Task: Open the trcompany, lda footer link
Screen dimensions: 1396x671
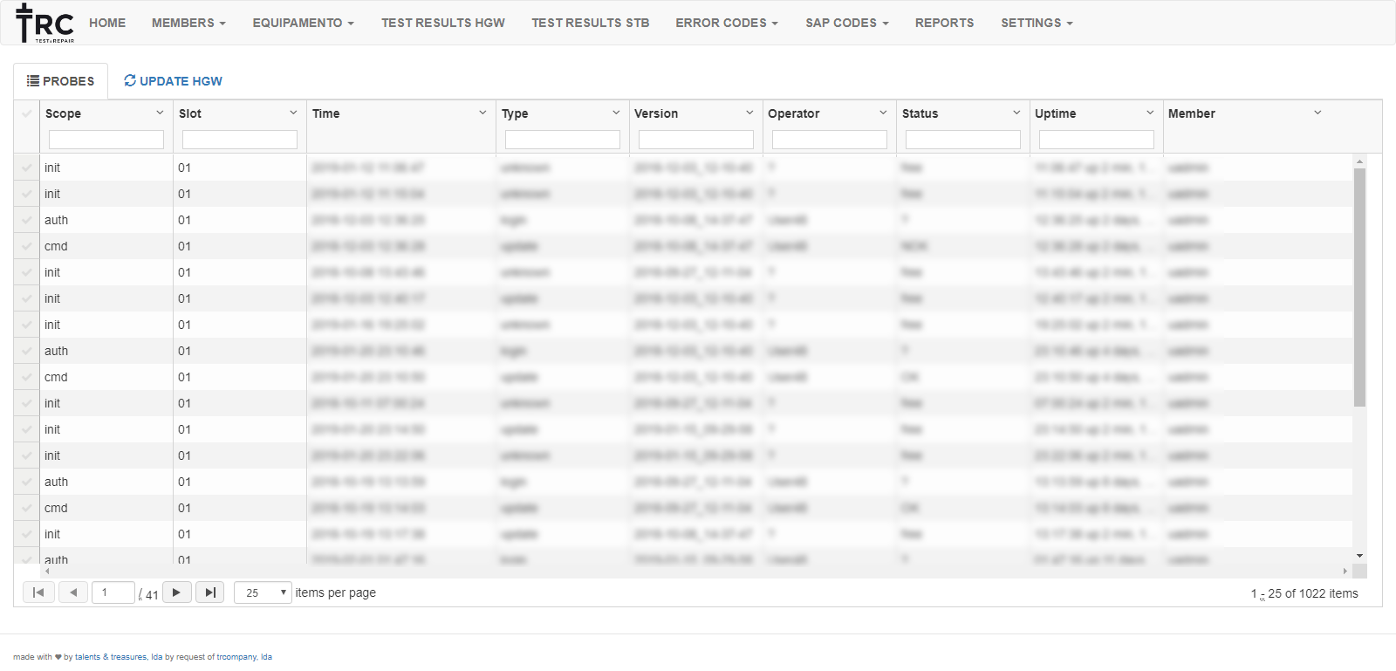Action: coord(244,657)
